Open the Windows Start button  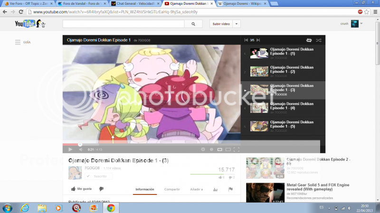click(x=7, y=208)
